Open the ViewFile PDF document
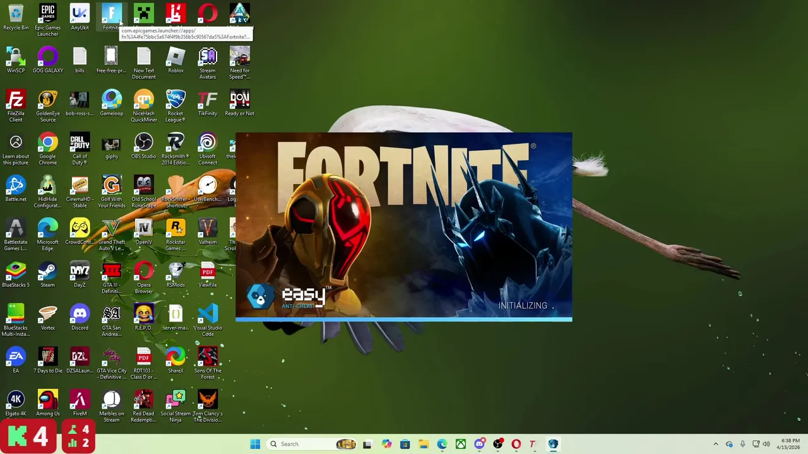Viewport: 808px width, 454px height. coord(208,274)
